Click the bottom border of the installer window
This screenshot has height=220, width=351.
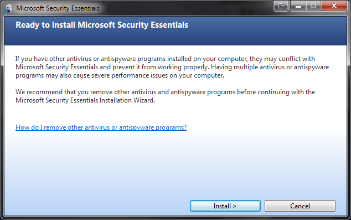click(x=175, y=218)
